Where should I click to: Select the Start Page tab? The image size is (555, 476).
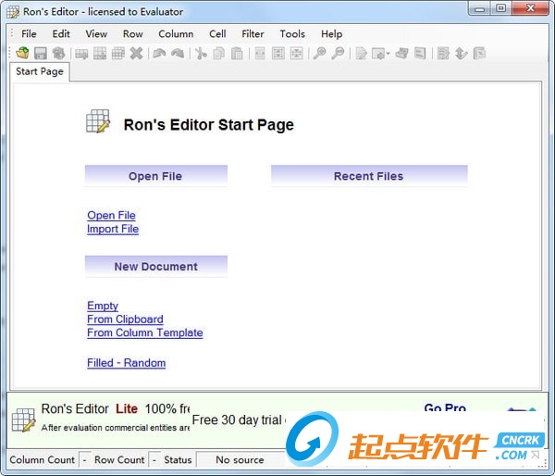point(40,71)
